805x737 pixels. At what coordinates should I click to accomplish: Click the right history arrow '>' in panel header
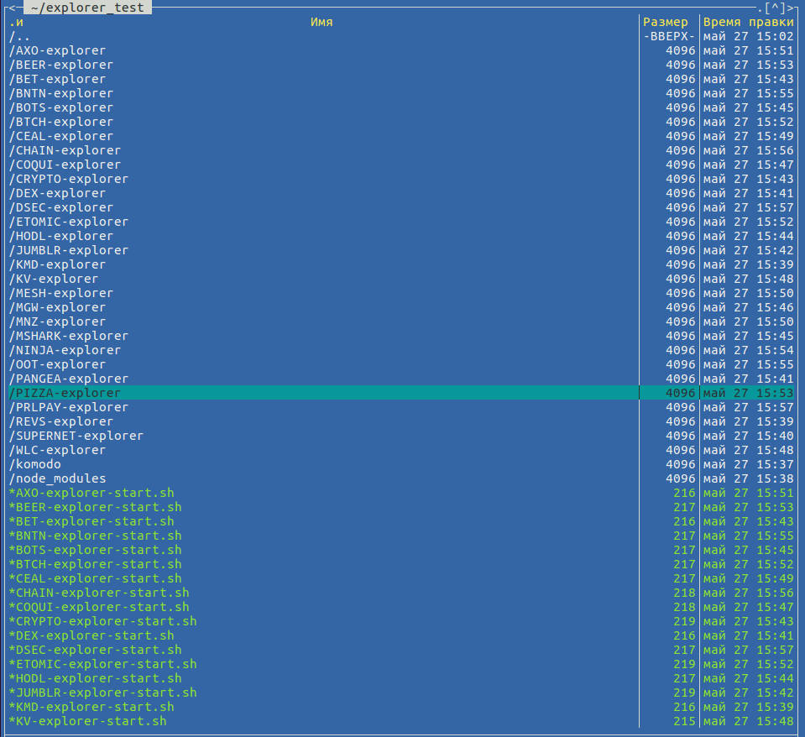click(790, 8)
